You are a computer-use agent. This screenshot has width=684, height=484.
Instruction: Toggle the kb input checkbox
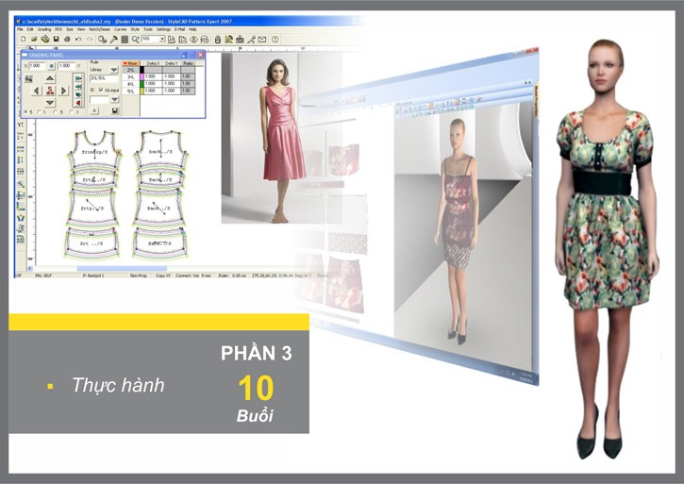point(101,90)
